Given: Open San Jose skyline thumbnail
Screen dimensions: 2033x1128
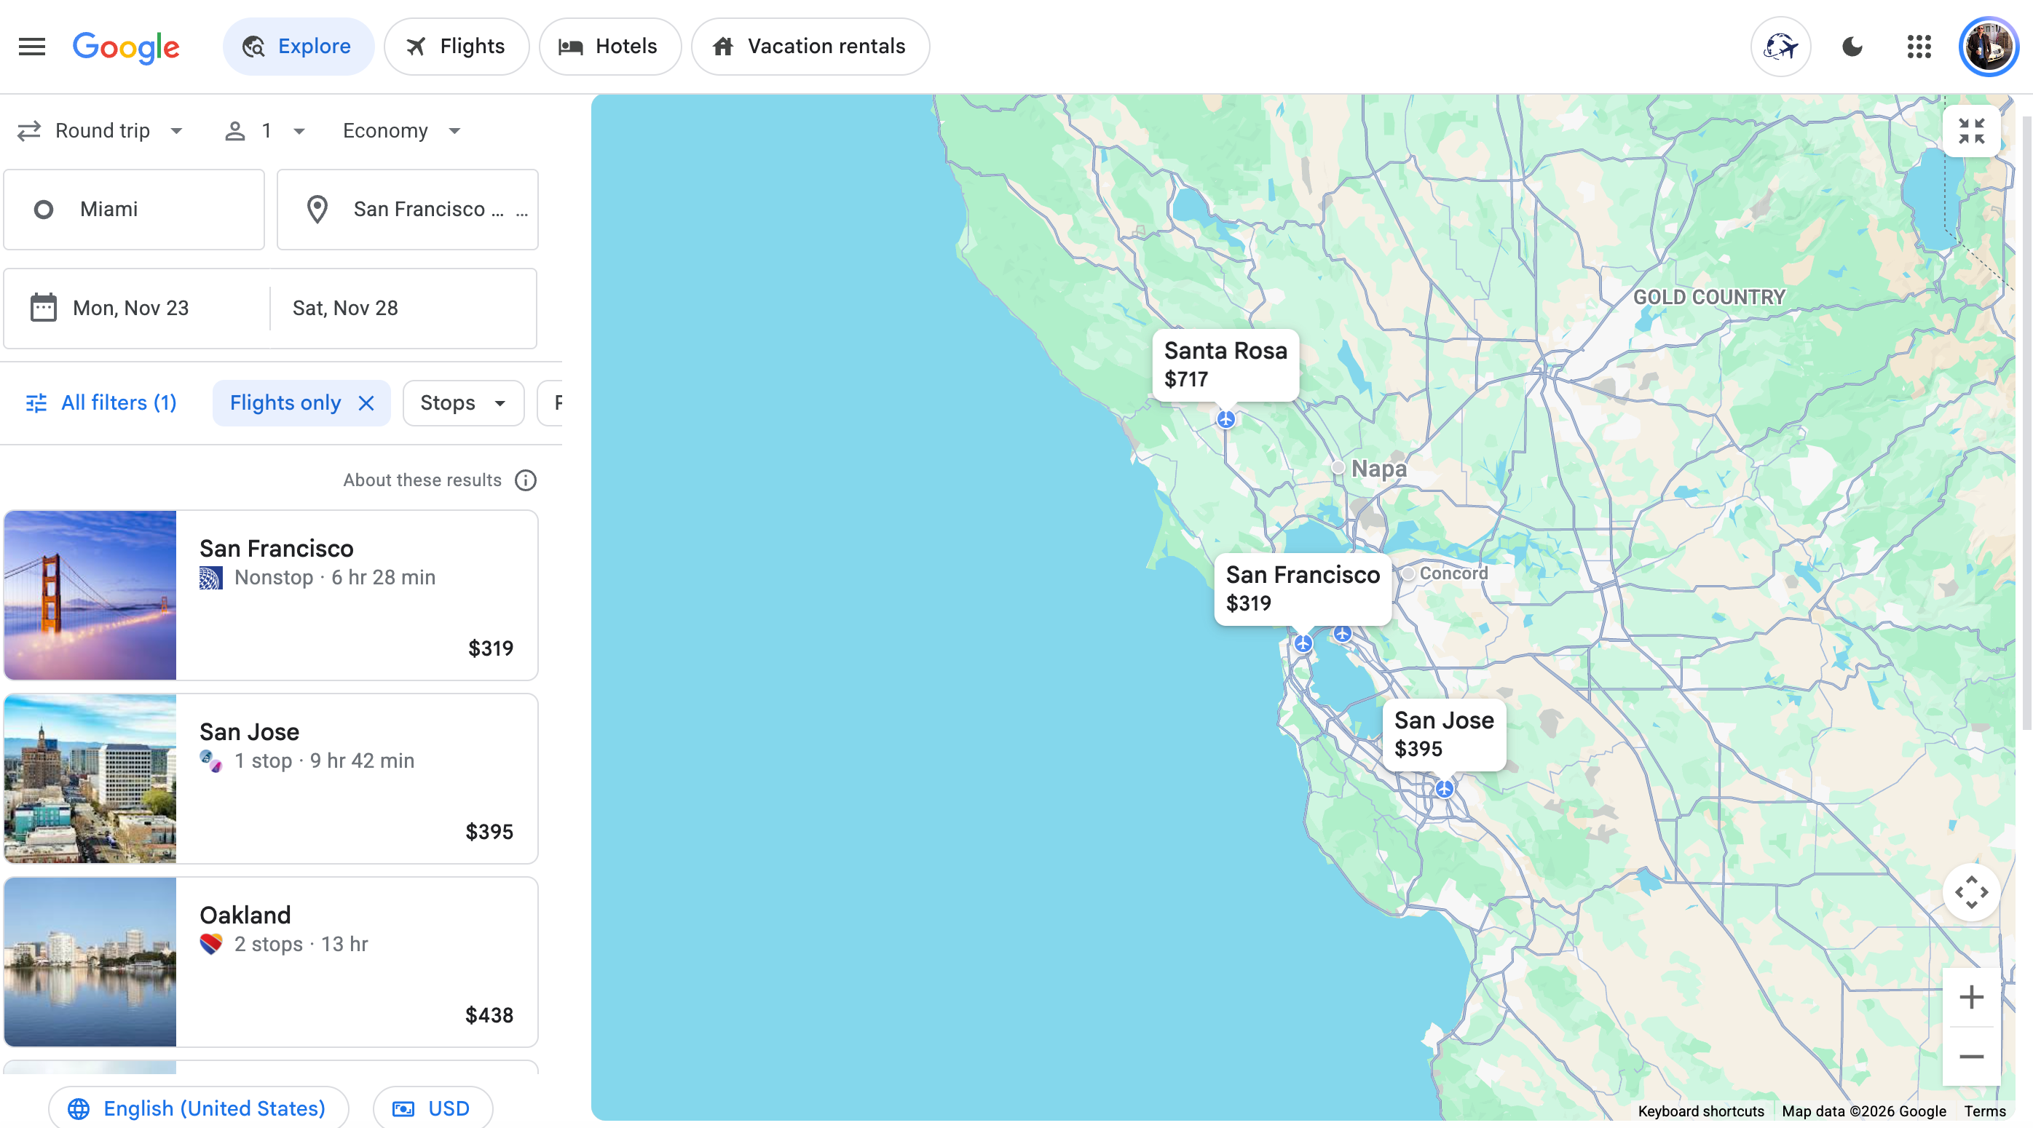Looking at the screenshot, I should click(90, 779).
